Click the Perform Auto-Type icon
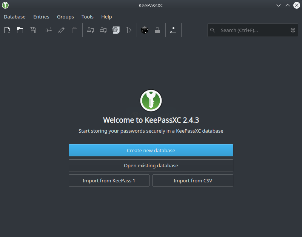This screenshot has width=302, height=237. pos(129,30)
